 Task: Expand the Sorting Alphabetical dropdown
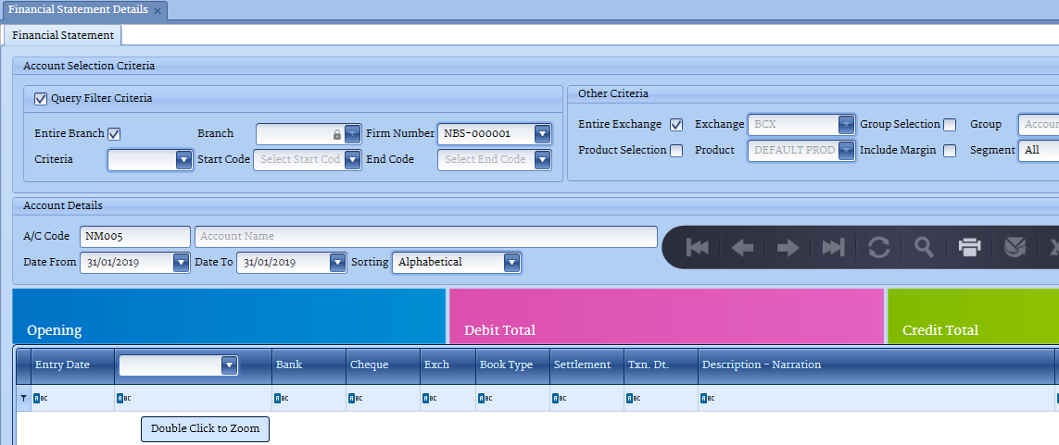pyautogui.click(x=511, y=263)
